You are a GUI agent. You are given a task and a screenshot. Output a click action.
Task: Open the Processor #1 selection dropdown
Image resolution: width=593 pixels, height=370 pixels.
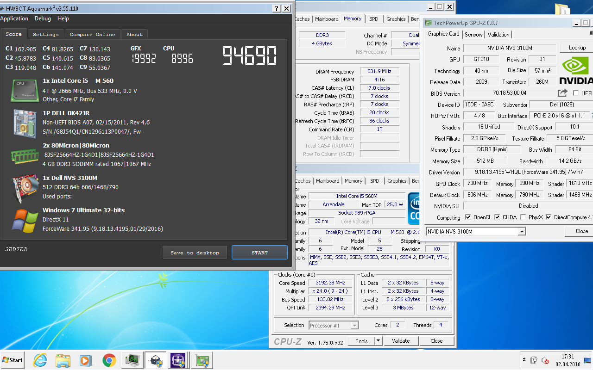(354, 326)
